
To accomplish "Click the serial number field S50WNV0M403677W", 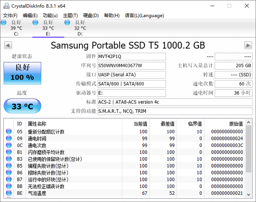I will pos(131,66).
